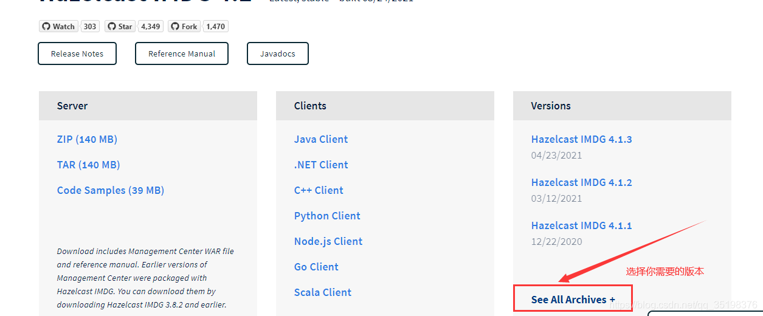Click the GitHub logo on Fork button
Screen dimensions: 763x316
[x=175, y=26]
